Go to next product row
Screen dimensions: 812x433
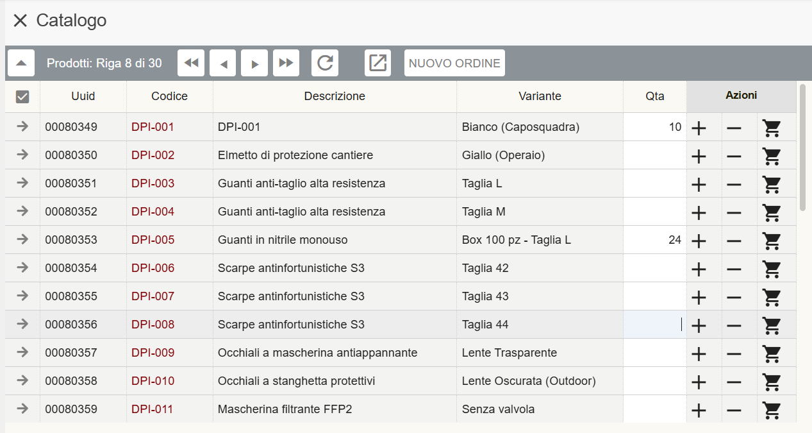click(x=254, y=64)
